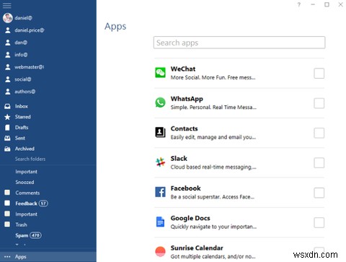Click the Google Docs app icon

[x=160, y=222]
